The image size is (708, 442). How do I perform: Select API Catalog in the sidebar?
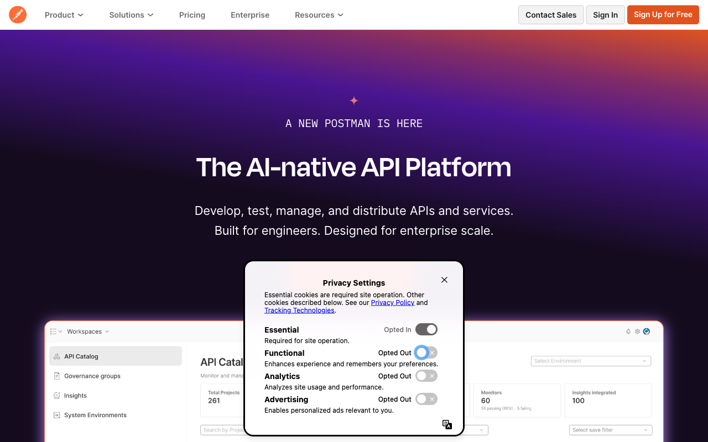116,356
